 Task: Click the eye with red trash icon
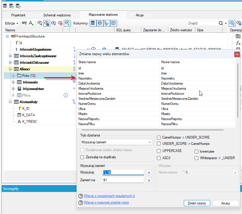point(60,23)
